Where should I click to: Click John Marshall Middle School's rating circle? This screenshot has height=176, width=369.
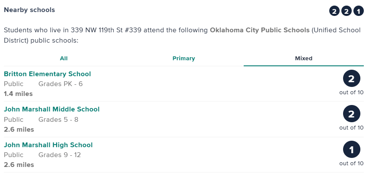351,114
